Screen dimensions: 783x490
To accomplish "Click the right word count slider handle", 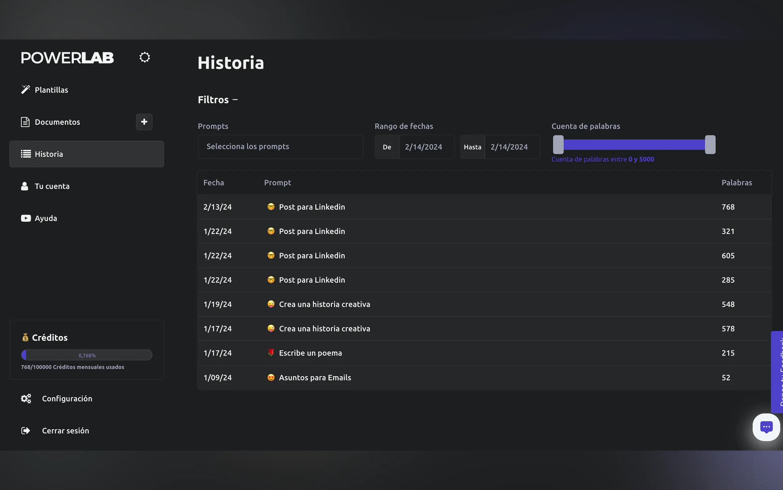I will click(x=710, y=144).
